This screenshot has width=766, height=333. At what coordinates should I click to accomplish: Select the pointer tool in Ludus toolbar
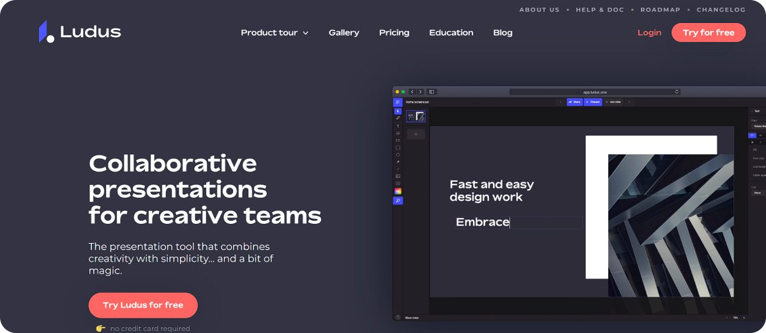398,111
